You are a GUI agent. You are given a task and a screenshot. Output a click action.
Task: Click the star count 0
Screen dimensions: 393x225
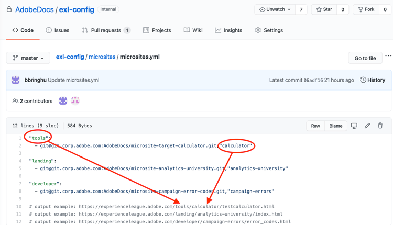click(x=343, y=9)
